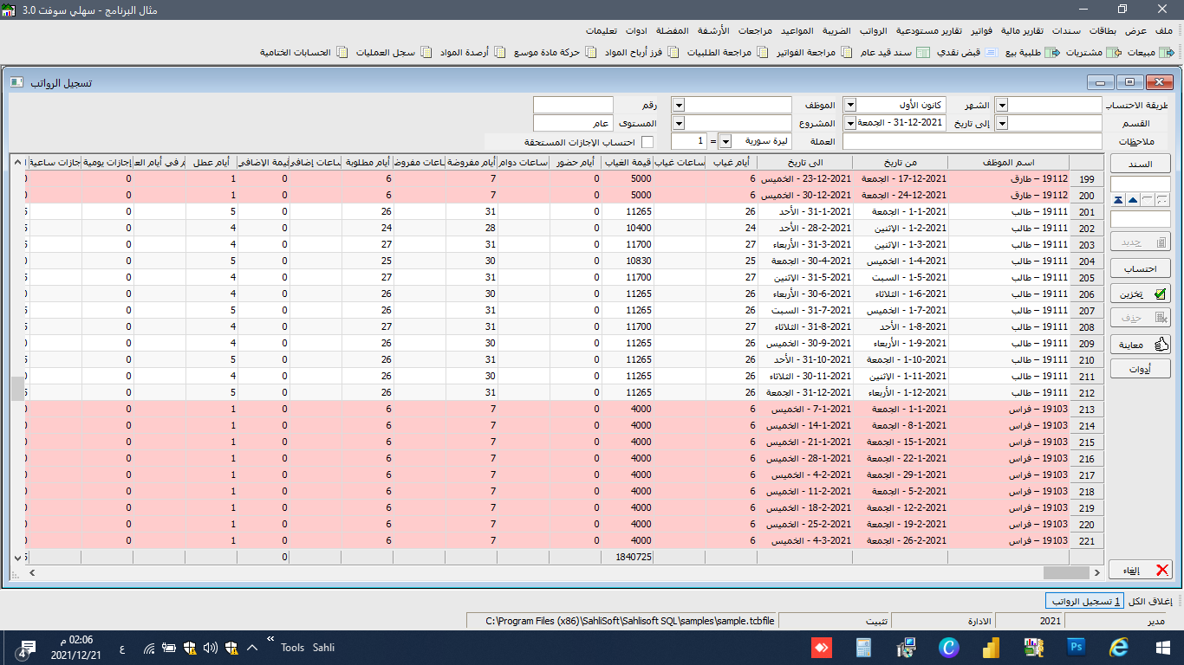This screenshot has width=1184, height=665.
Task: Open Internet Explorer from the taskbar
Action: (1120, 647)
